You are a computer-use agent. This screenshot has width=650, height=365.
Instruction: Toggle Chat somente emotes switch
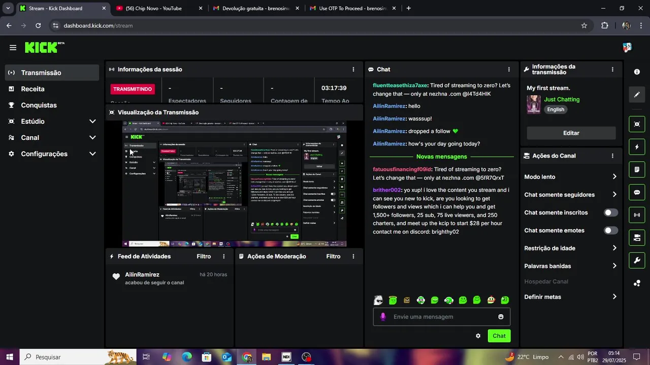611,231
